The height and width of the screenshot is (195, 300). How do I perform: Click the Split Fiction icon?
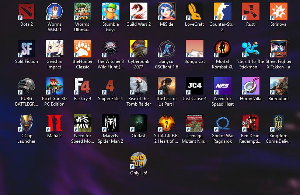(27, 49)
